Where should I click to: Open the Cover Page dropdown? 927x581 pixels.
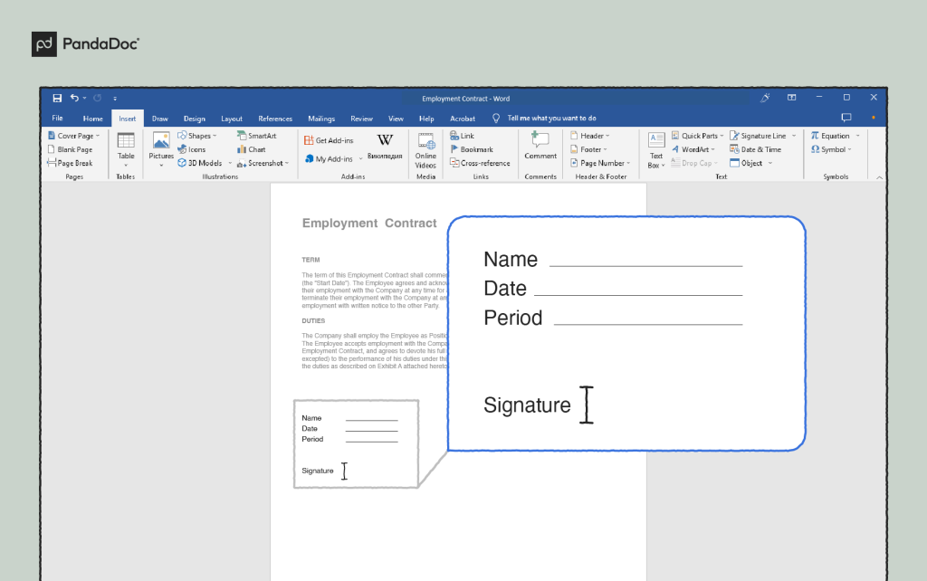pyautogui.click(x=74, y=136)
